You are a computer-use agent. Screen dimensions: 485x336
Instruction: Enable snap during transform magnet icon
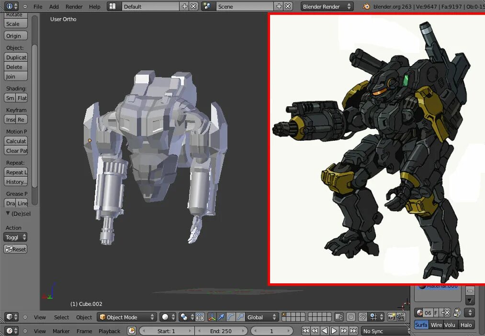point(362,316)
